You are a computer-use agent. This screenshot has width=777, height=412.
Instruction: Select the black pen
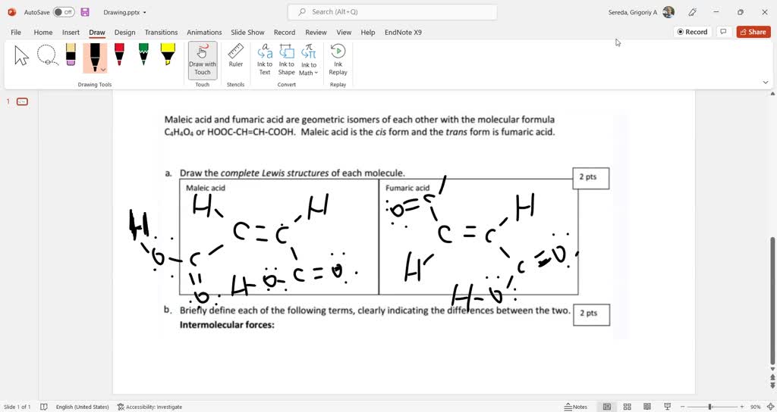(95, 57)
